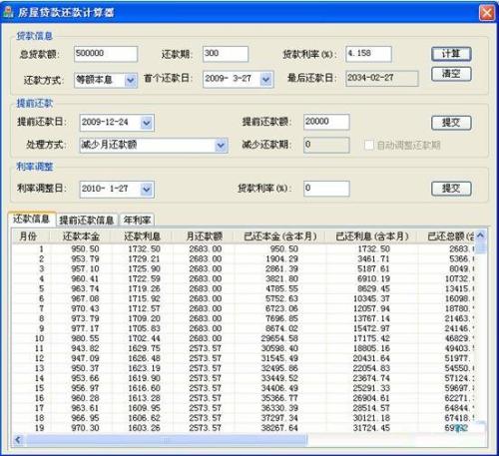Focus the 提前还款额 field showing 20000

click(x=326, y=122)
